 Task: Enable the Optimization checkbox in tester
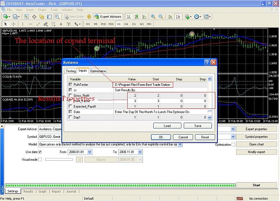(233, 145)
